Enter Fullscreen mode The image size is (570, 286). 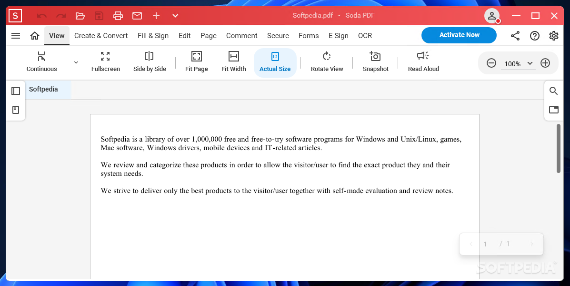pos(105,62)
